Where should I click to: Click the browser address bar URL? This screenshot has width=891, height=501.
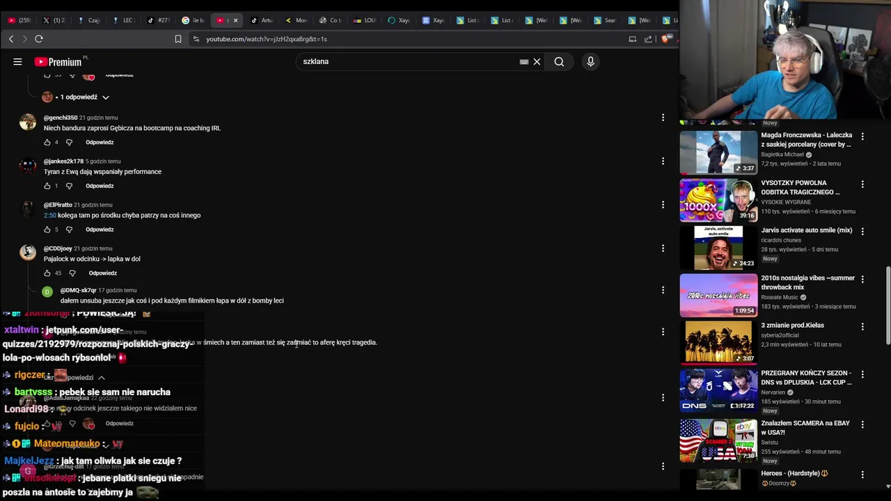tap(266, 39)
